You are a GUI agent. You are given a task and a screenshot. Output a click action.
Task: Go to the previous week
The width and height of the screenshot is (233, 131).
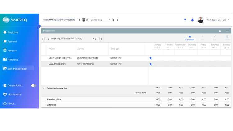point(48,39)
